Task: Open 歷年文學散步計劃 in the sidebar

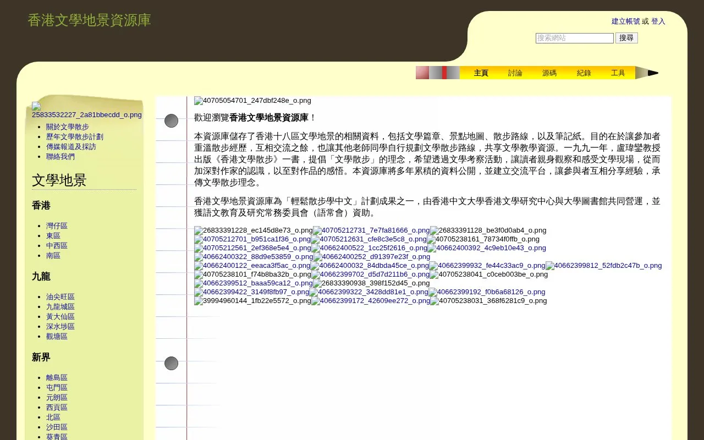Action: [75, 137]
